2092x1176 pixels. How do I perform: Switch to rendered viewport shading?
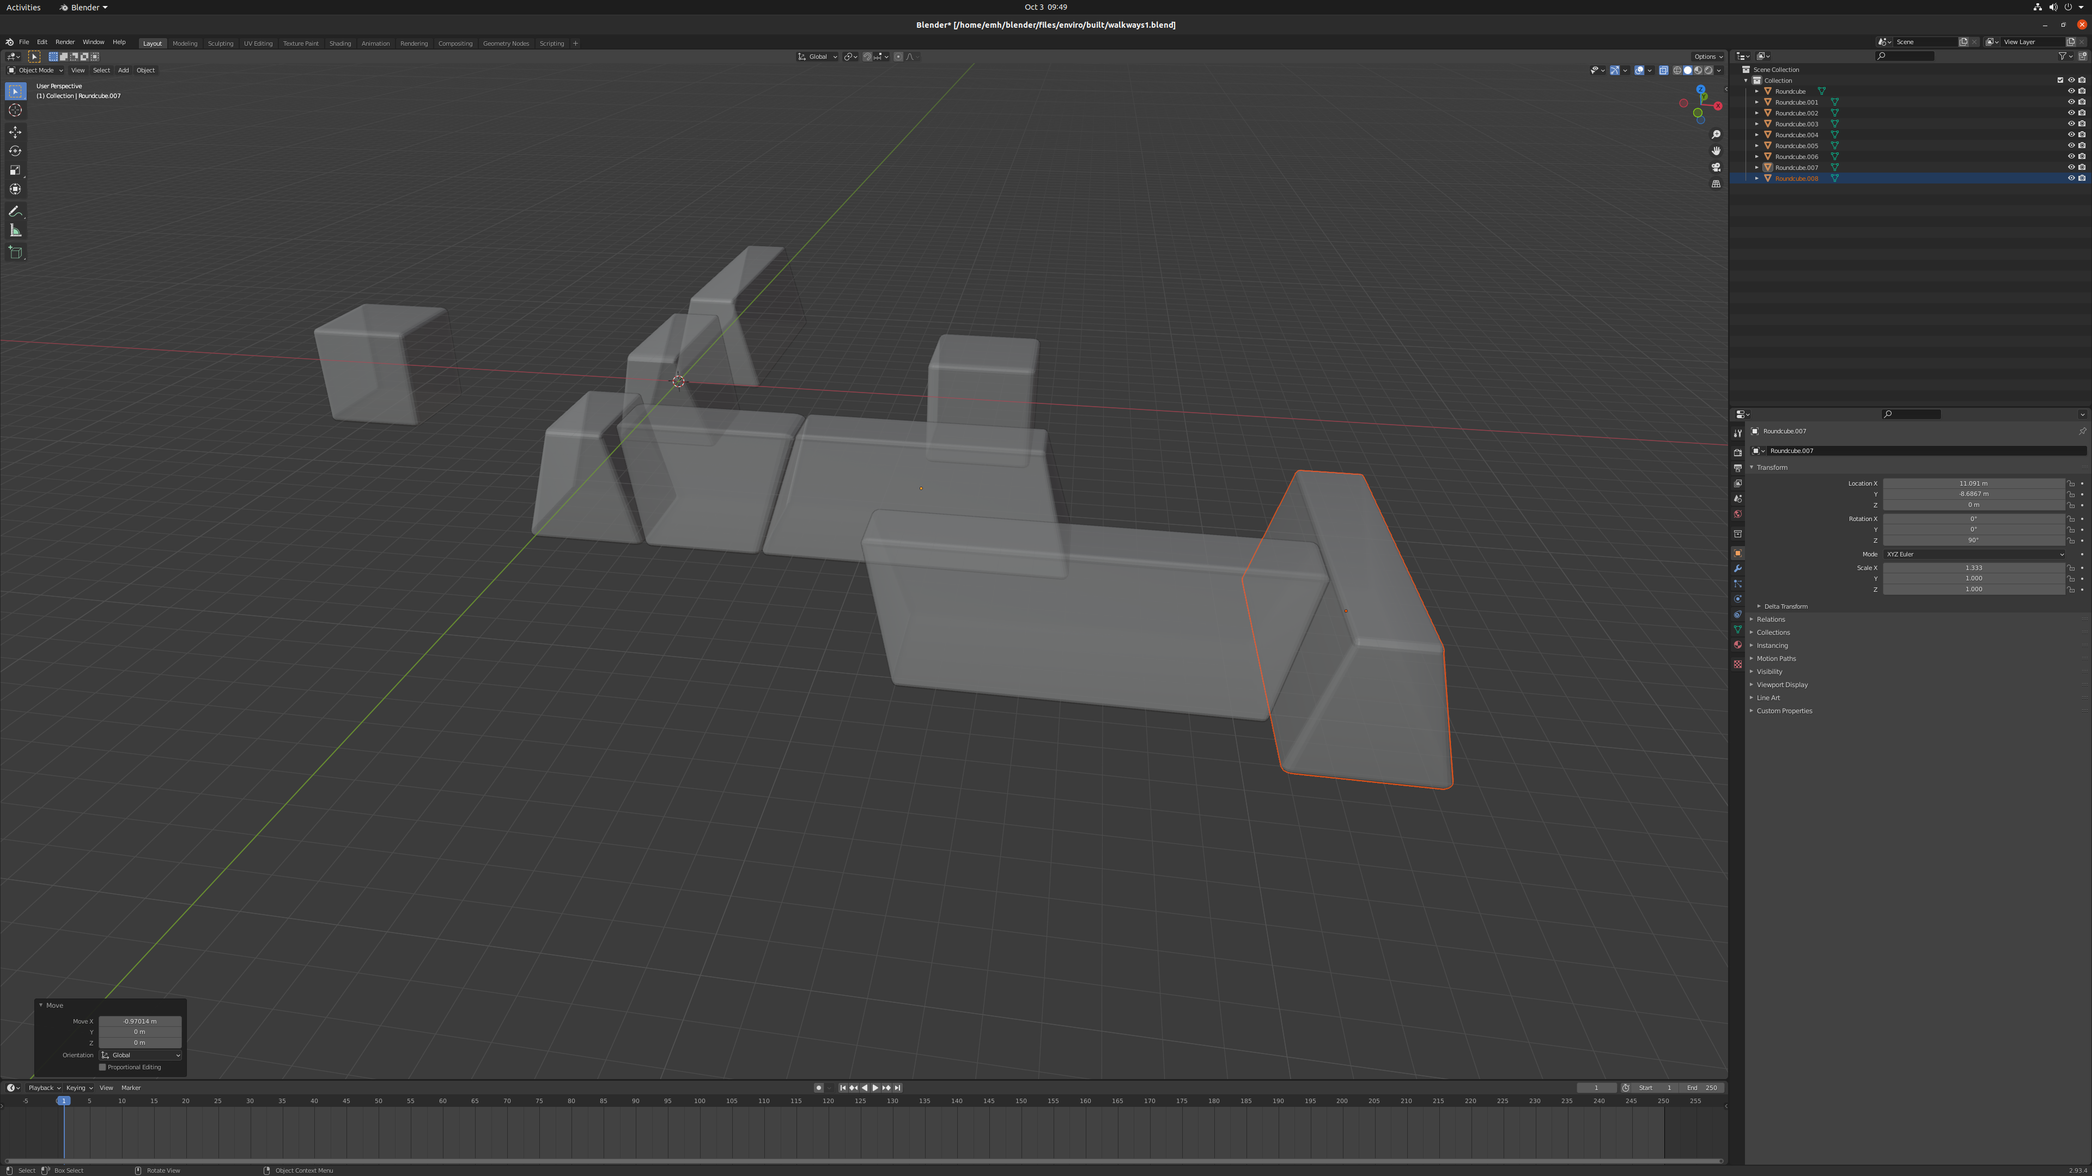coord(1708,71)
